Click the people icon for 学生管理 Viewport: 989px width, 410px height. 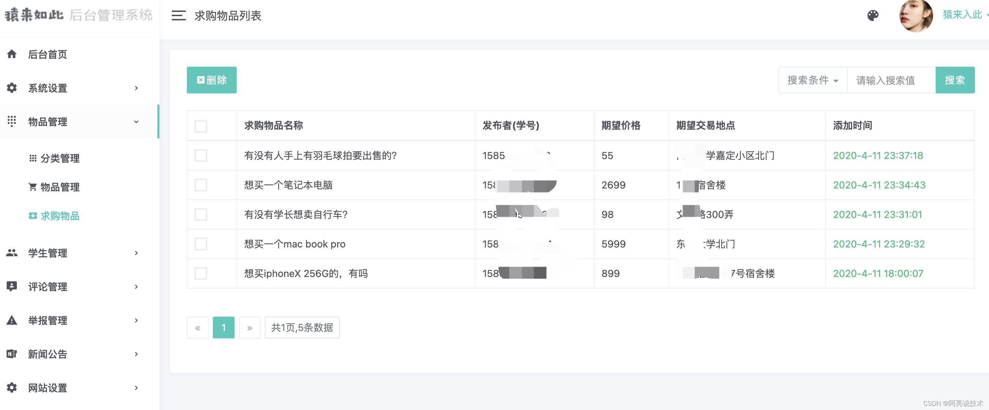point(12,253)
